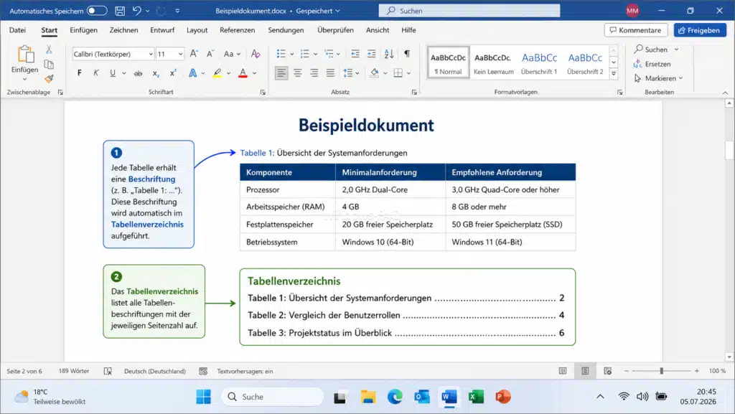Click the accessibility icon next to Textvorhersagen
This screenshot has height=414, width=735.
pos(203,371)
